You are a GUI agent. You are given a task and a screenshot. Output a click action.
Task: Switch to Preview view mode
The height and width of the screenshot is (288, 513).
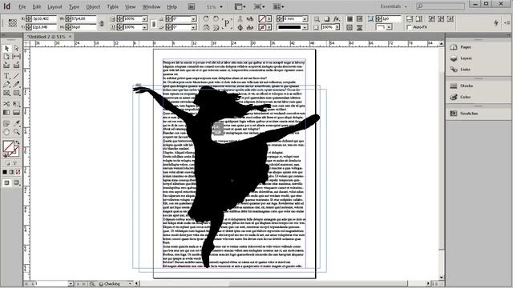16,183
